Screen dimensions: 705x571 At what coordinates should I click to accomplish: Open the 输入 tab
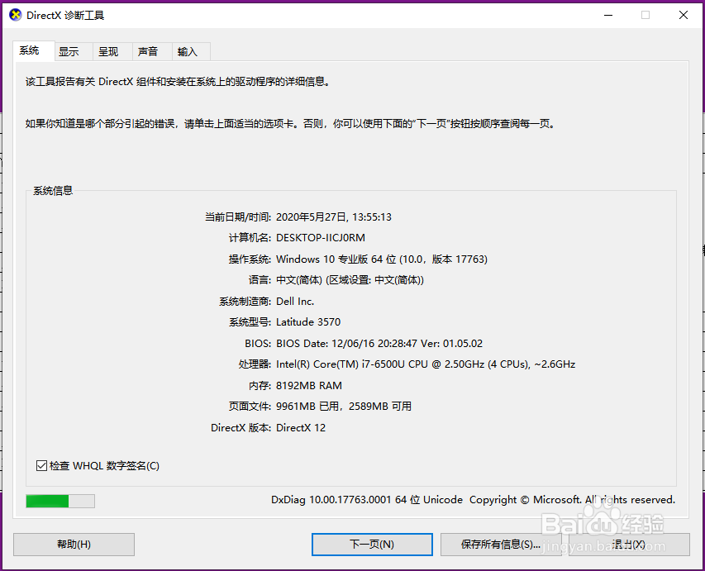(189, 50)
